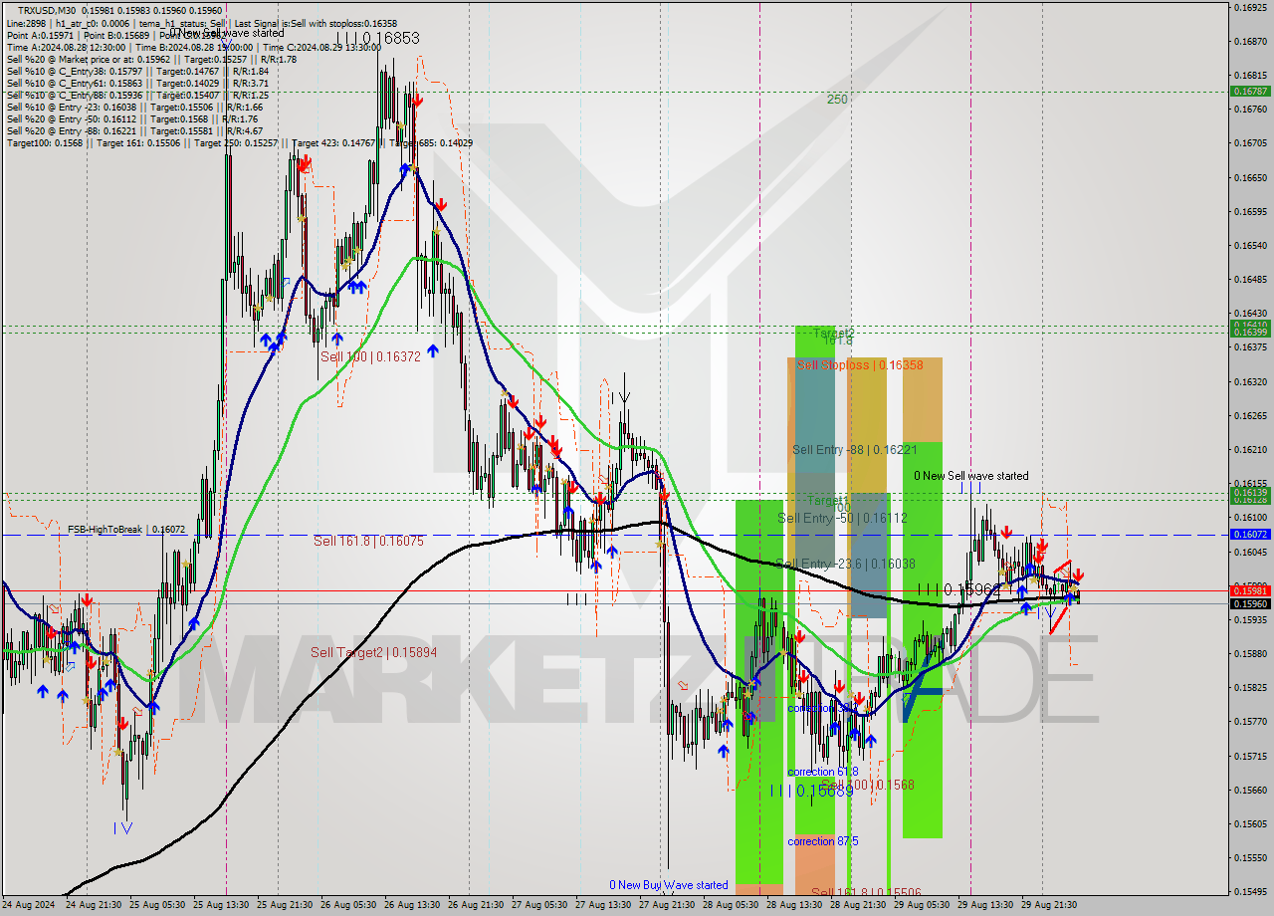Click the 'I I I 0.15962' point label

tap(959, 589)
